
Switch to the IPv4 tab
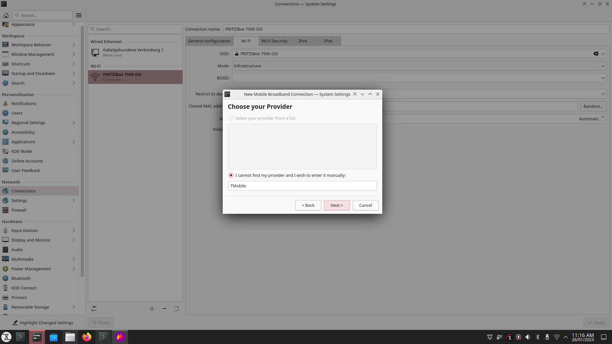pos(302,41)
